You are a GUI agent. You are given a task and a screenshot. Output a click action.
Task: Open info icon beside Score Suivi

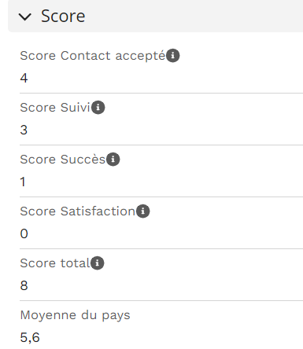[x=98, y=108]
